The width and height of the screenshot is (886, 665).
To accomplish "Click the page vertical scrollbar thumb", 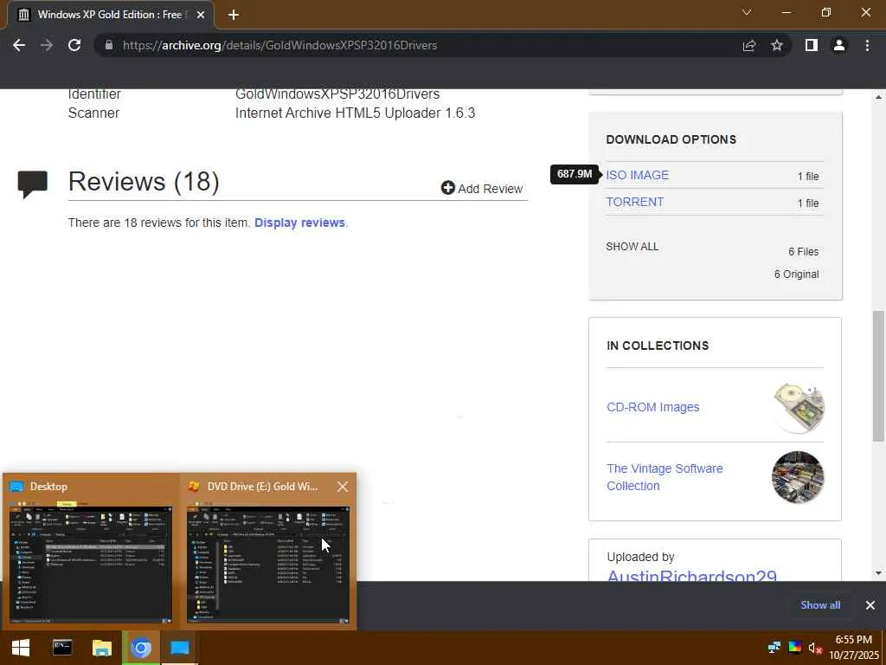I will click(878, 376).
